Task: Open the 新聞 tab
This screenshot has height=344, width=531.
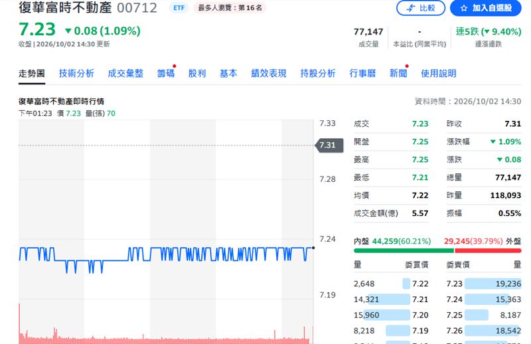Action: 398,73
